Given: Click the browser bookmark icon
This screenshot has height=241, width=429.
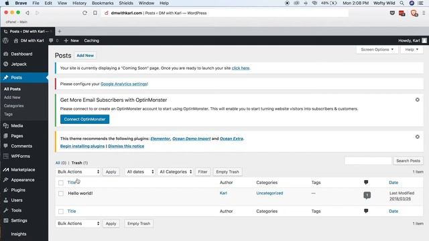Looking at the screenshot, I should pos(95,13).
